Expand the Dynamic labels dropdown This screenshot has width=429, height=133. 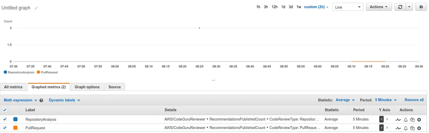[64, 100]
